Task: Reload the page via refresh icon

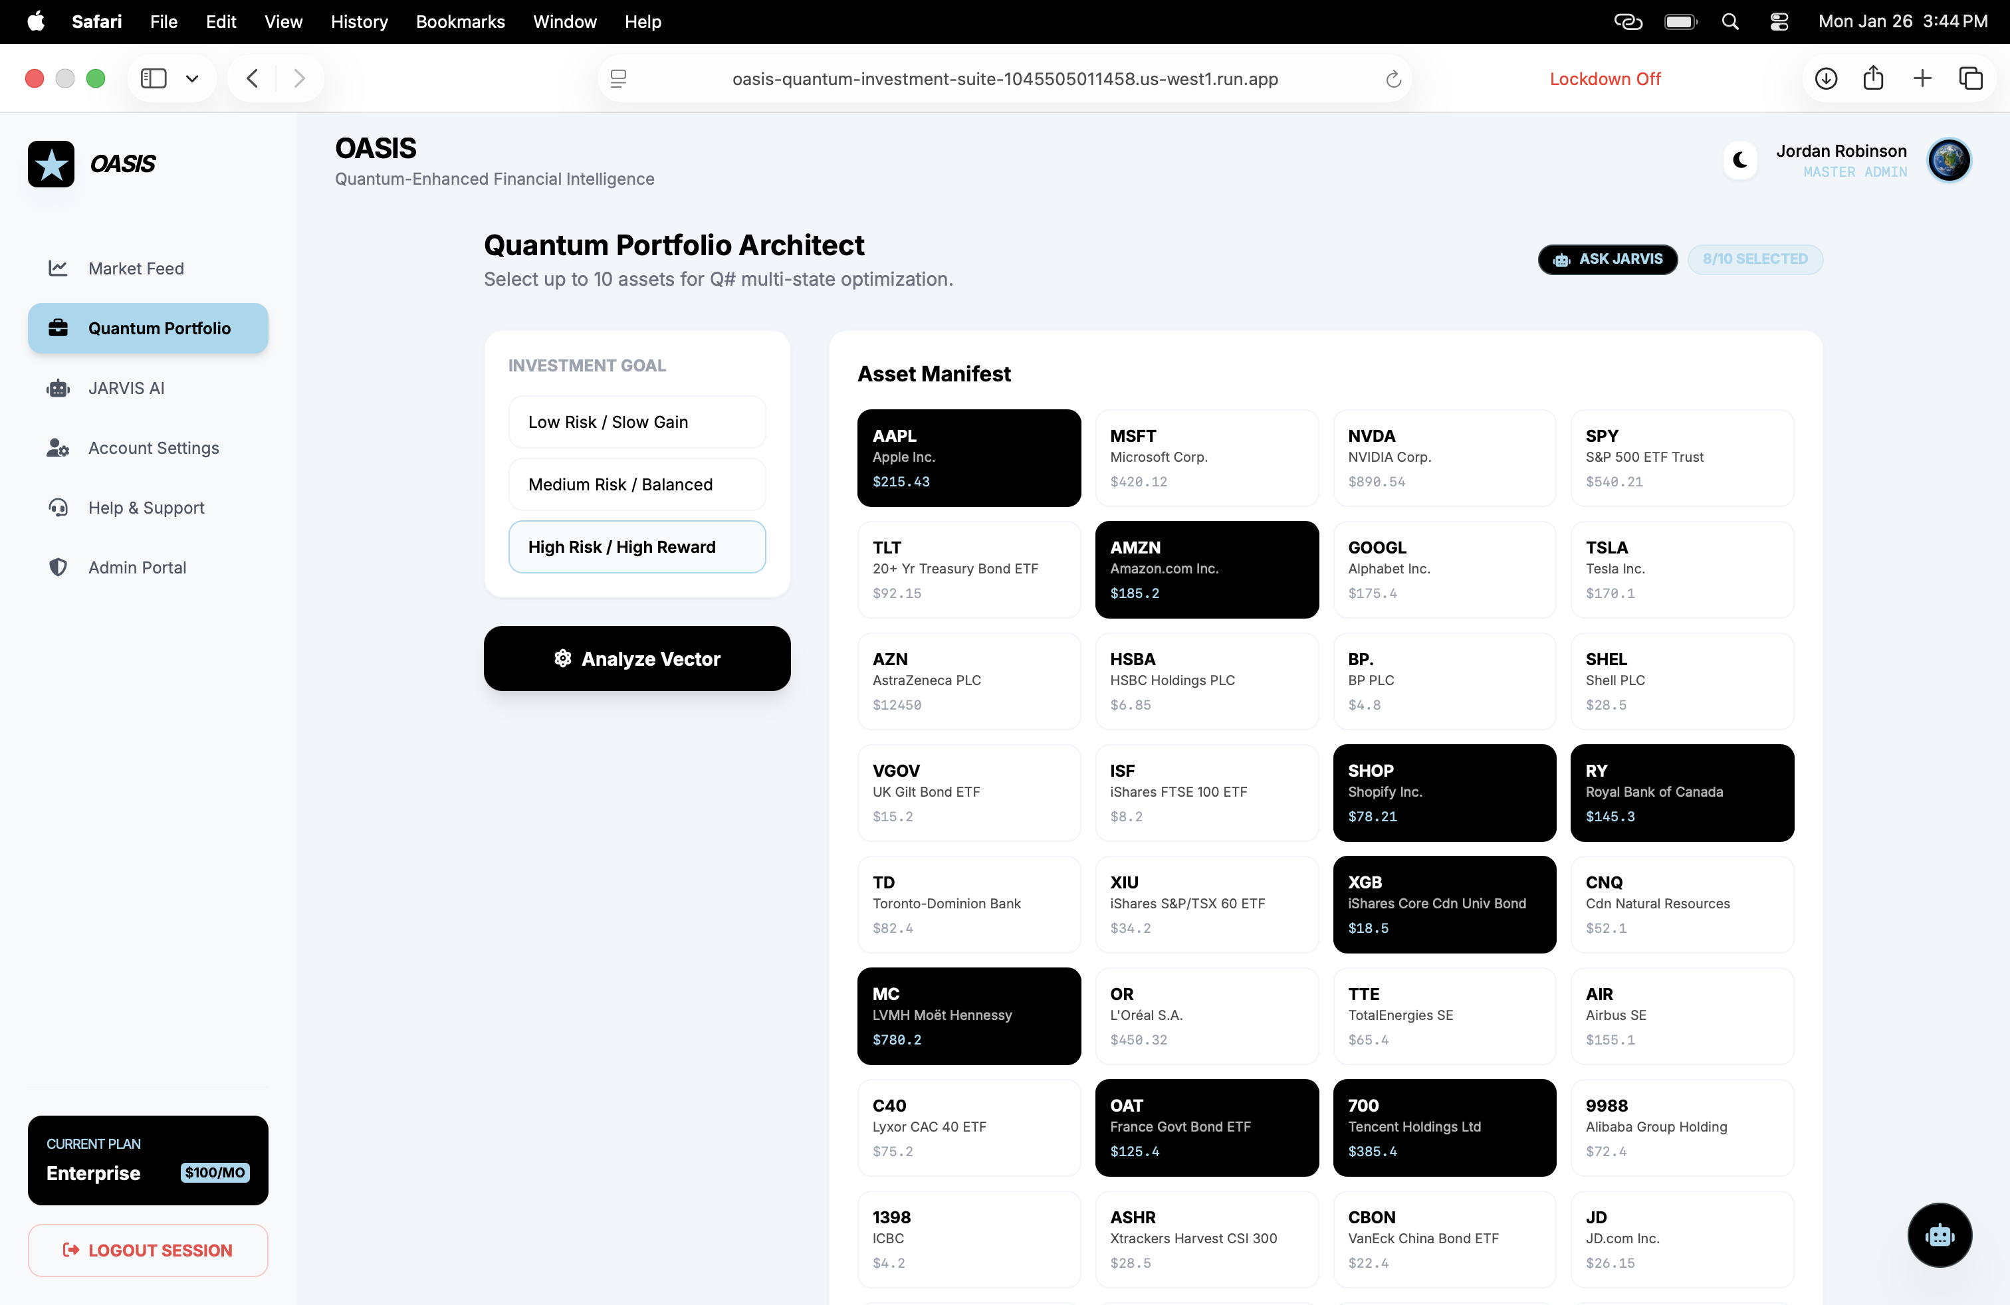Action: pyautogui.click(x=1393, y=78)
